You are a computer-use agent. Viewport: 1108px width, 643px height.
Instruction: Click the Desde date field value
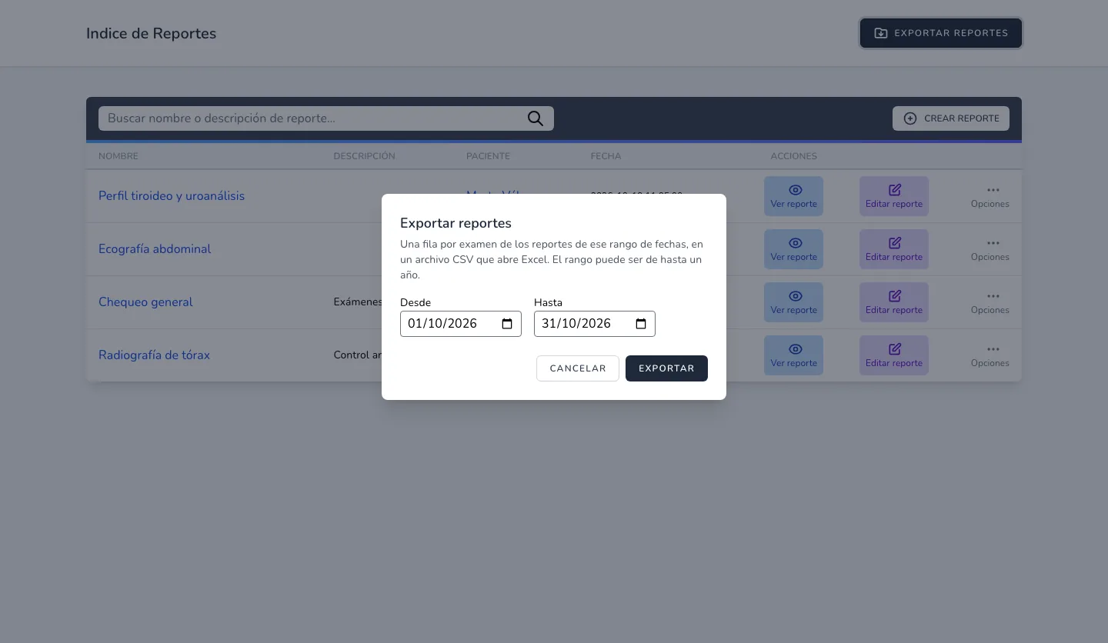pyautogui.click(x=442, y=324)
